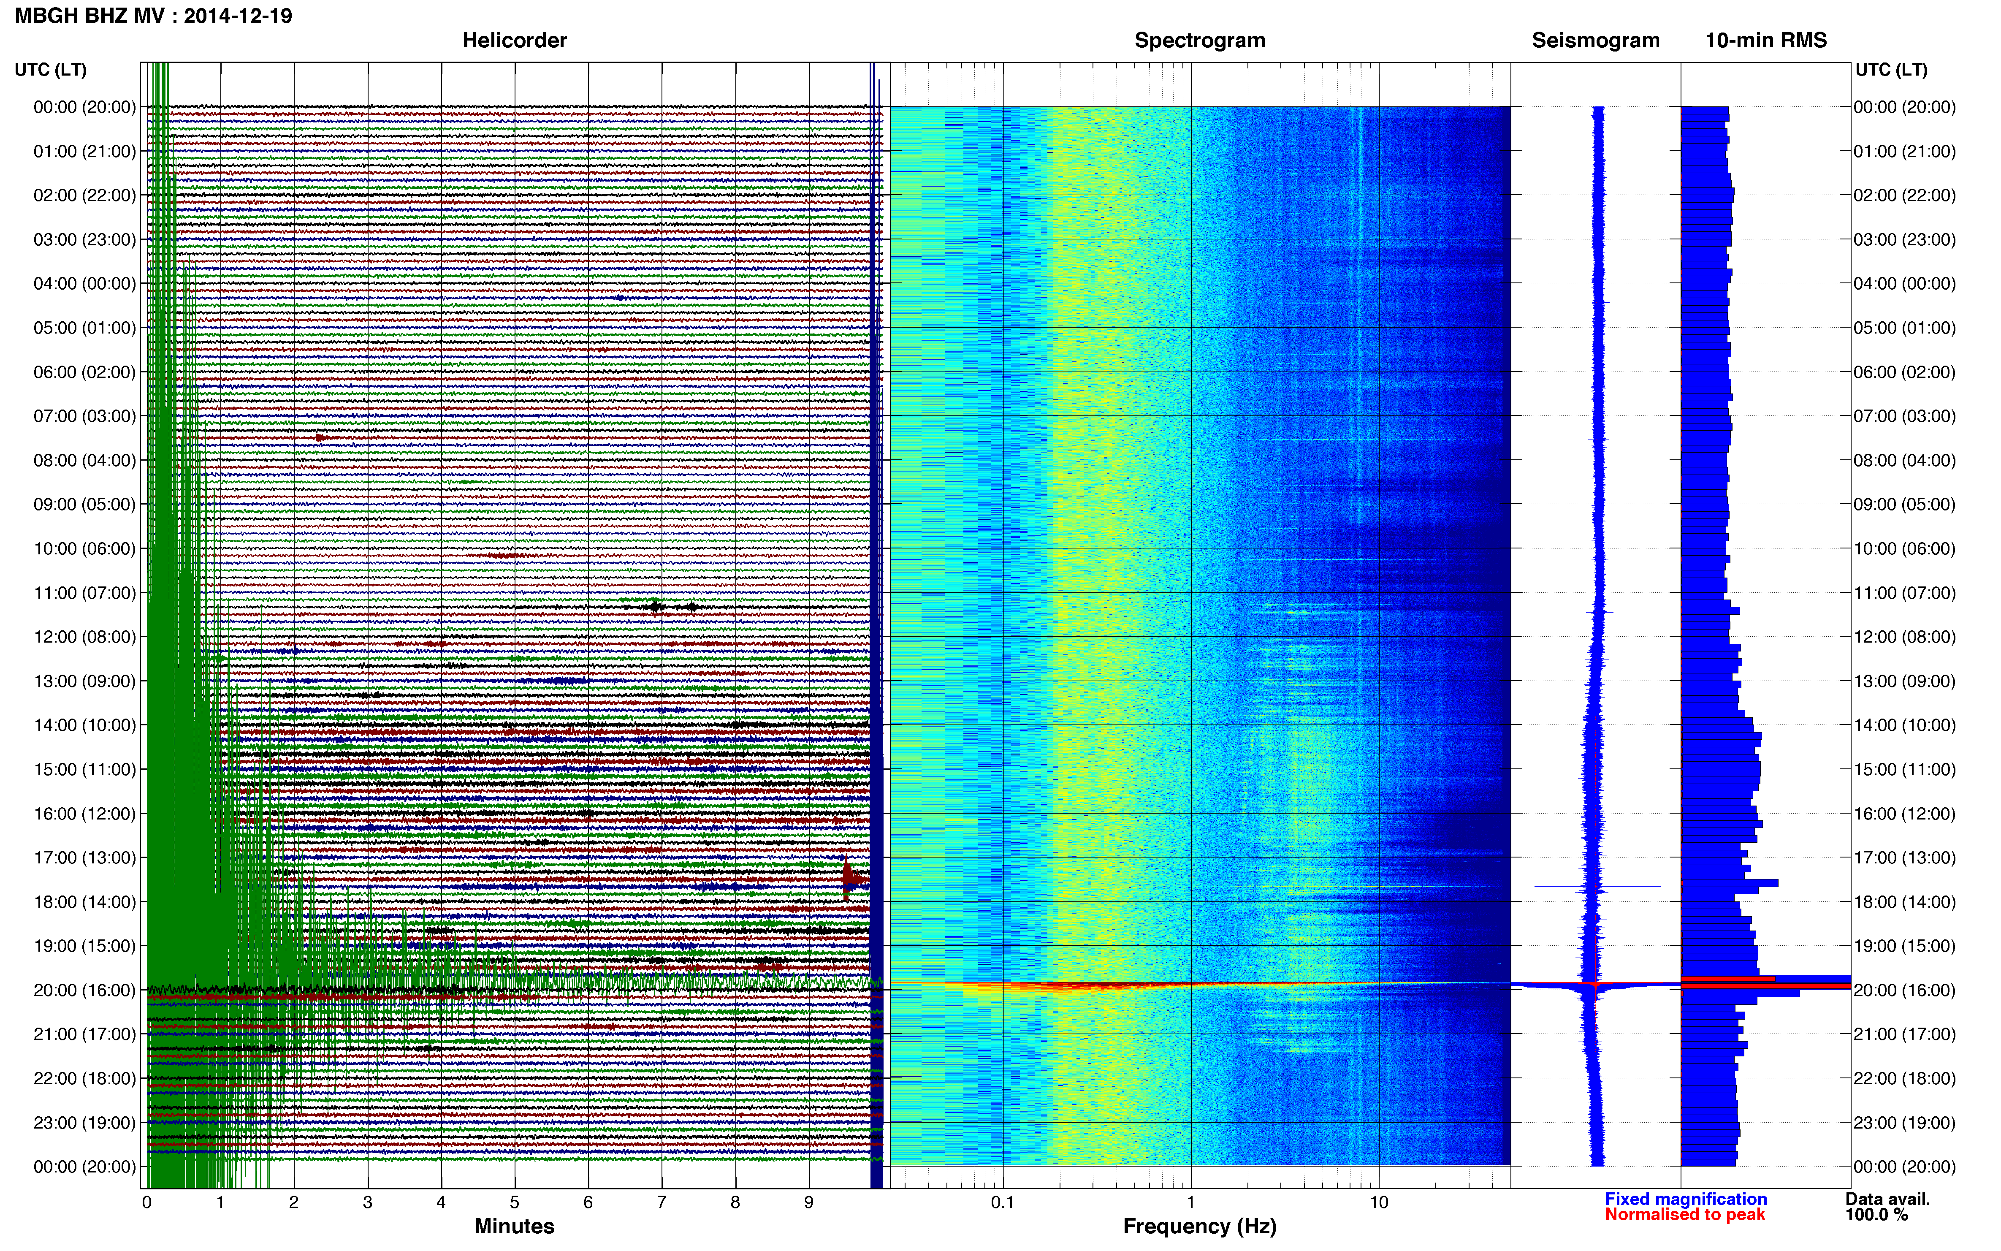The height and width of the screenshot is (1251, 2001).
Task: Click the RMS-side time label "17:00 (13:00)"
Action: click(x=1905, y=858)
